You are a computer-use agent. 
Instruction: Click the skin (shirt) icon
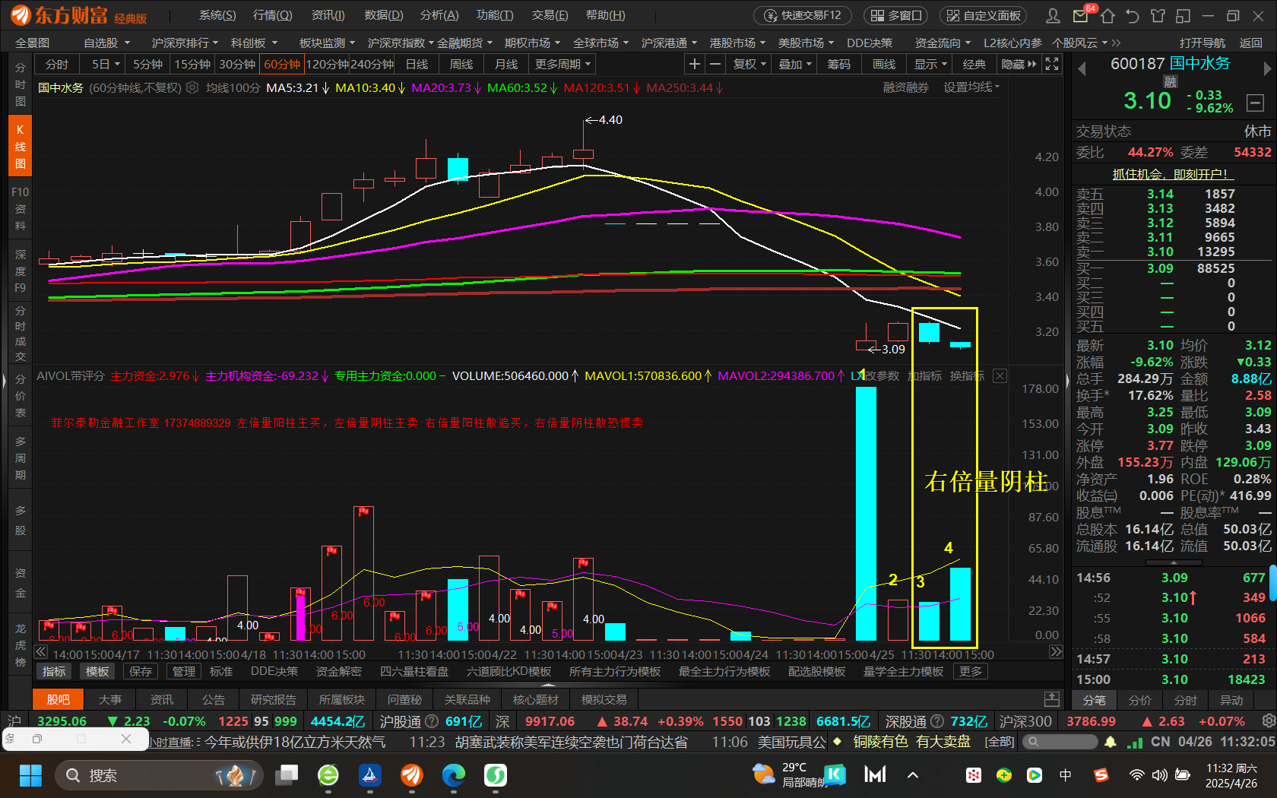click(1158, 16)
